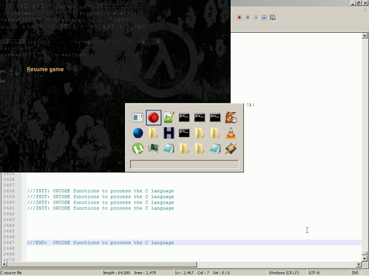This screenshot has height=276, width=369.
Task: Click editor vertical scrollbar up arrow
Action: pos(364,36)
